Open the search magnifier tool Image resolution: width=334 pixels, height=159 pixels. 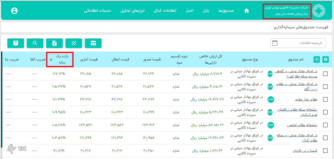pyautogui.click(x=35, y=43)
